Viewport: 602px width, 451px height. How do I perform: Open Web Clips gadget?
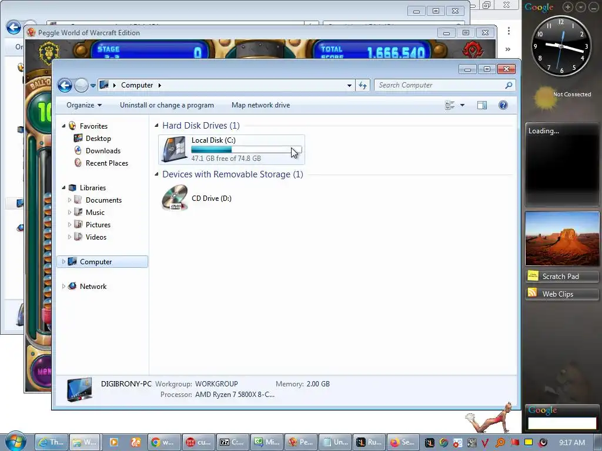(x=561, y=294)
